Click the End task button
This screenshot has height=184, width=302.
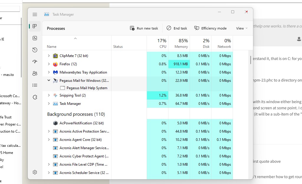[177, 28]
